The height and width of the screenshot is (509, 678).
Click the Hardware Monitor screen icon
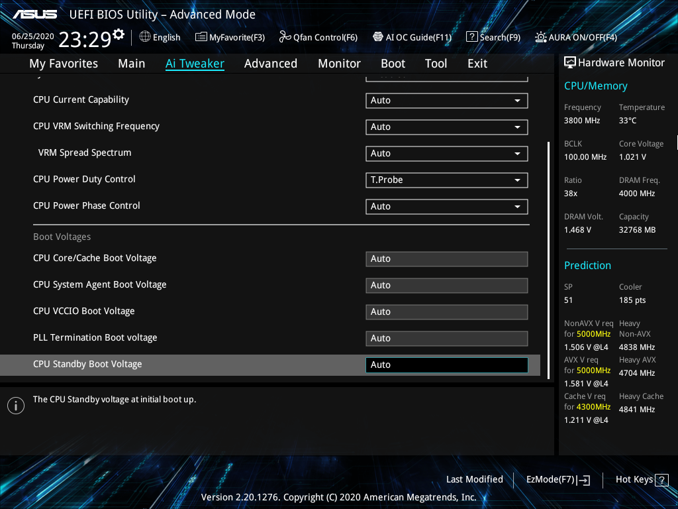[570, 63]
